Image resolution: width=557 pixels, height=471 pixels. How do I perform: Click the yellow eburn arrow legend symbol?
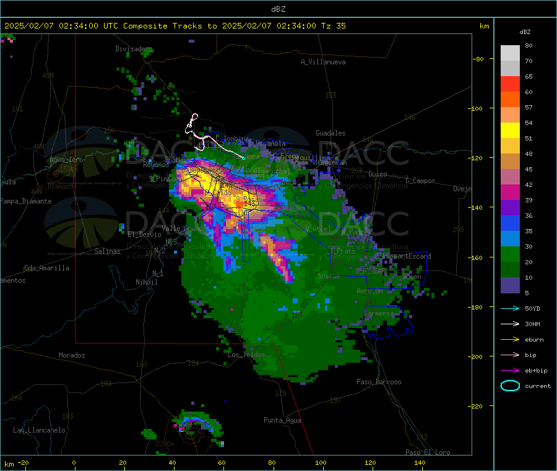point(510,340)
